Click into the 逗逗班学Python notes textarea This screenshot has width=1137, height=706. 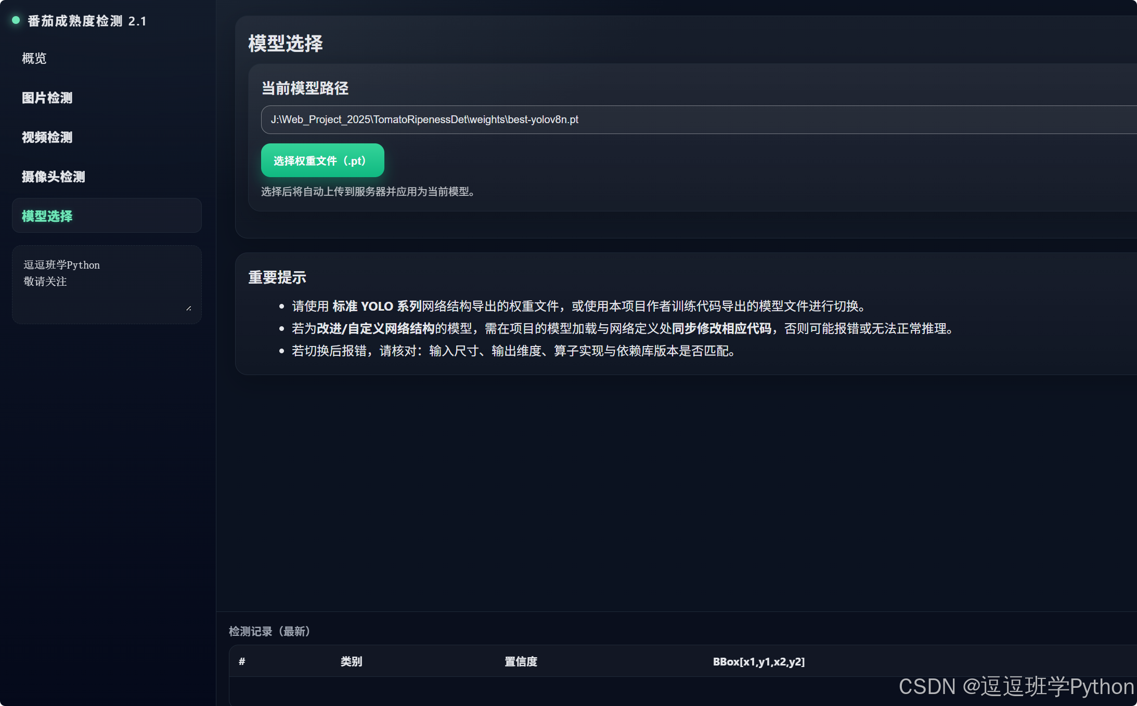107,284
